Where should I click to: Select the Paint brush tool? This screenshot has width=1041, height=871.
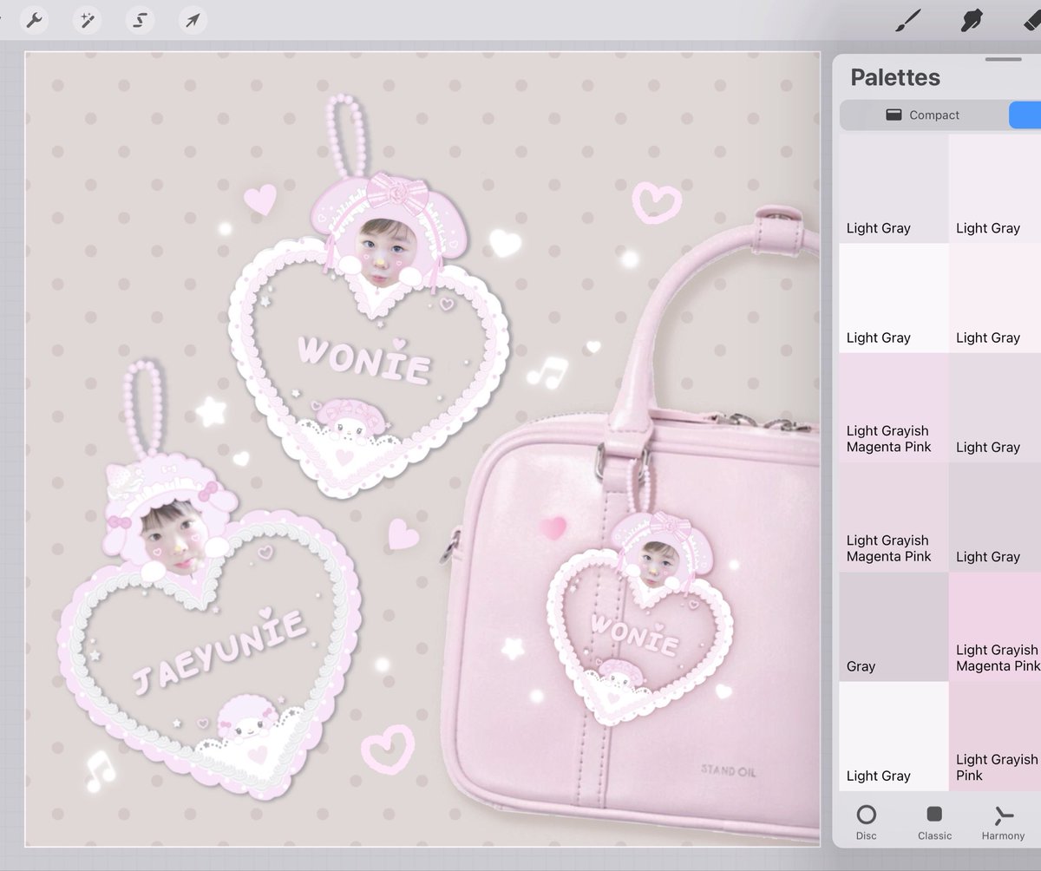point(907,19)
